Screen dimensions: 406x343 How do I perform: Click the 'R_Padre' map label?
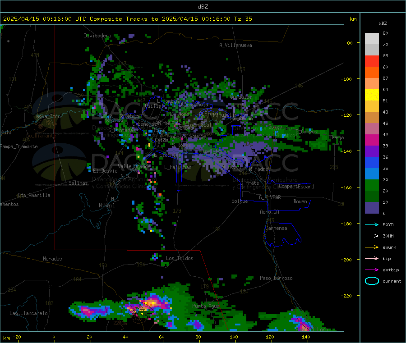click(x=258, y=169)
